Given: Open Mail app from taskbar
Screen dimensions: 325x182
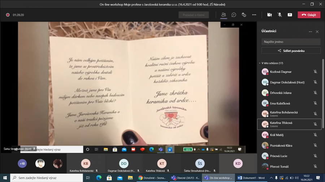Looking at the screenshot, I should (x=120, y=178).
